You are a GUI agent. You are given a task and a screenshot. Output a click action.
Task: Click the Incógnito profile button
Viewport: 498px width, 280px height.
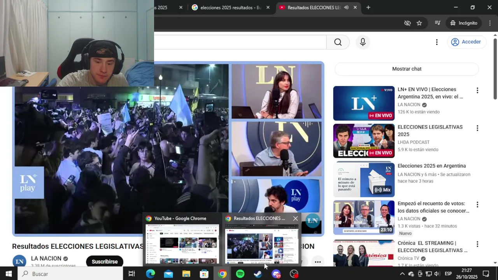[463, 23]
